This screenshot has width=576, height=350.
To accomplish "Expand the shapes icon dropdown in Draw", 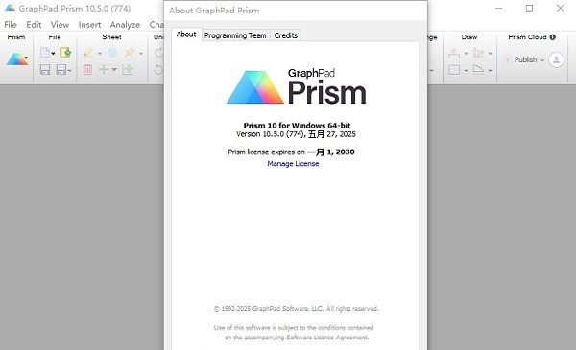I will [490, 54].
